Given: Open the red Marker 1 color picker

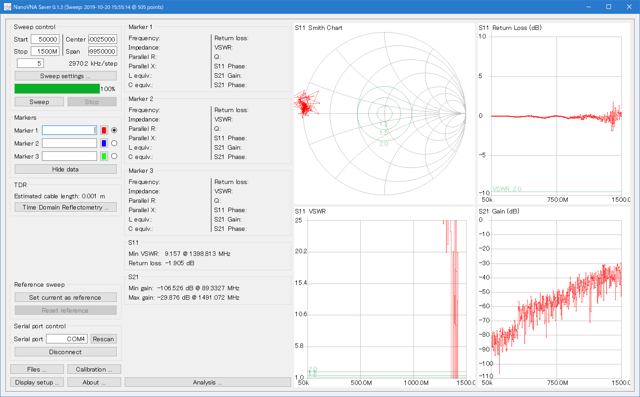Looking at the screenshot, I should click(x=104, y=130).
